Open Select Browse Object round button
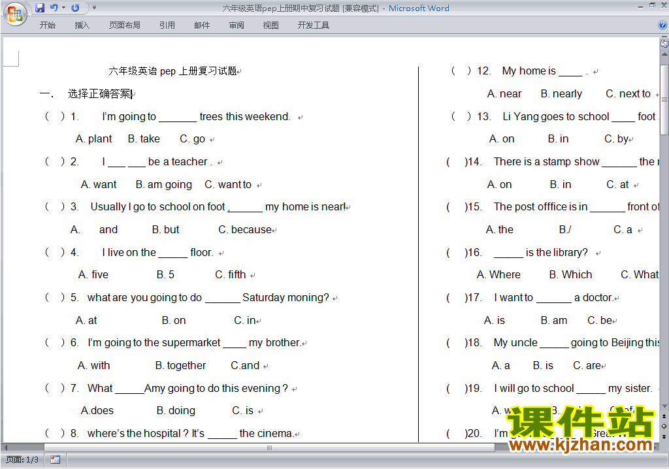The width and height of the screenshot is (669, 469). pos(664,427)
